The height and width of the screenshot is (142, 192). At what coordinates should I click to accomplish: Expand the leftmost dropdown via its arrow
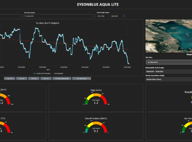pyautogui.click(x=21, y=16)
